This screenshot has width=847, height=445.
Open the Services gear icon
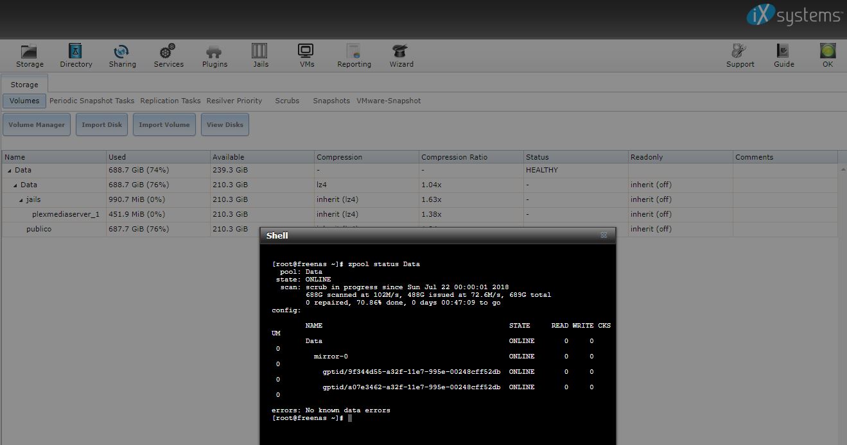click(168, 55)
